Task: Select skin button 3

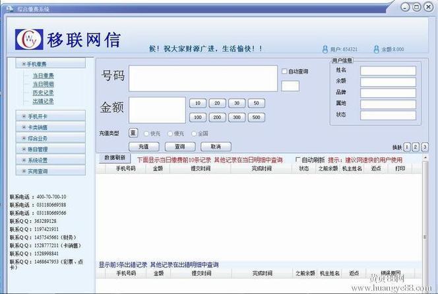Action: pos(424,147)
